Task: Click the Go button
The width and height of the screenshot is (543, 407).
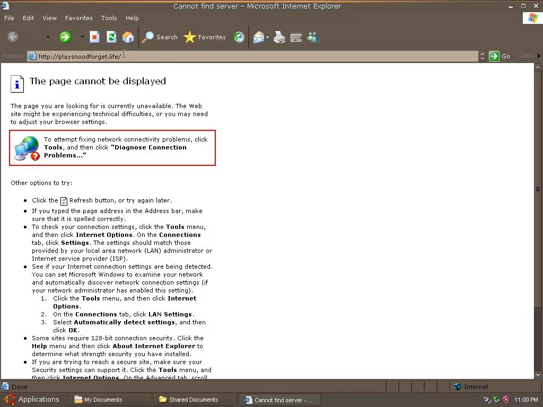Action: 500,56
